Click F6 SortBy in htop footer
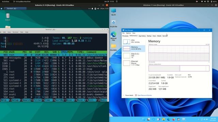218x122 pixels. [x=58, y=100]
